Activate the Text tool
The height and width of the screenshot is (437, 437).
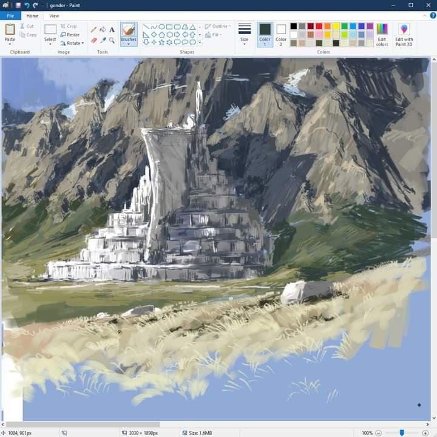[112, 29]
